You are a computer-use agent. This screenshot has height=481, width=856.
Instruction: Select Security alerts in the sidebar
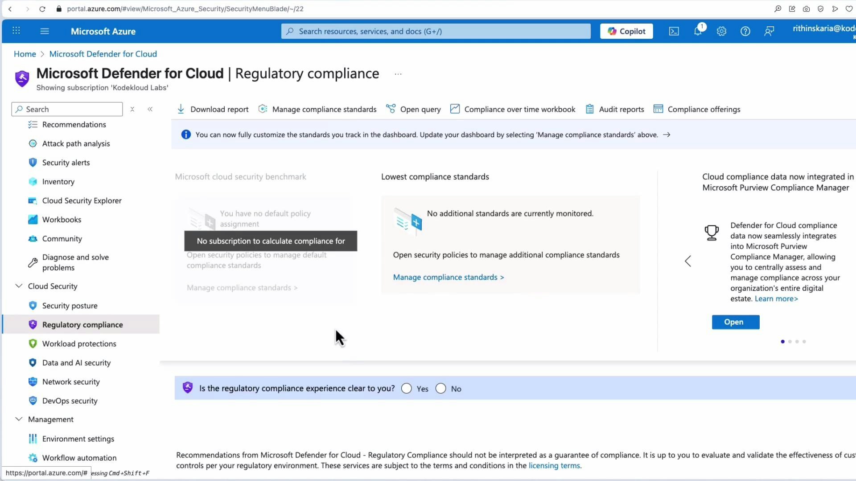[x=66, y=162]
